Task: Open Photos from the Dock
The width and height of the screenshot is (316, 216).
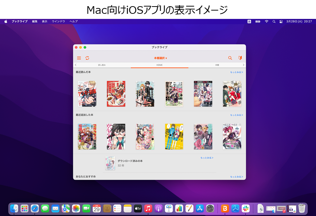Action: pos(76,209)
